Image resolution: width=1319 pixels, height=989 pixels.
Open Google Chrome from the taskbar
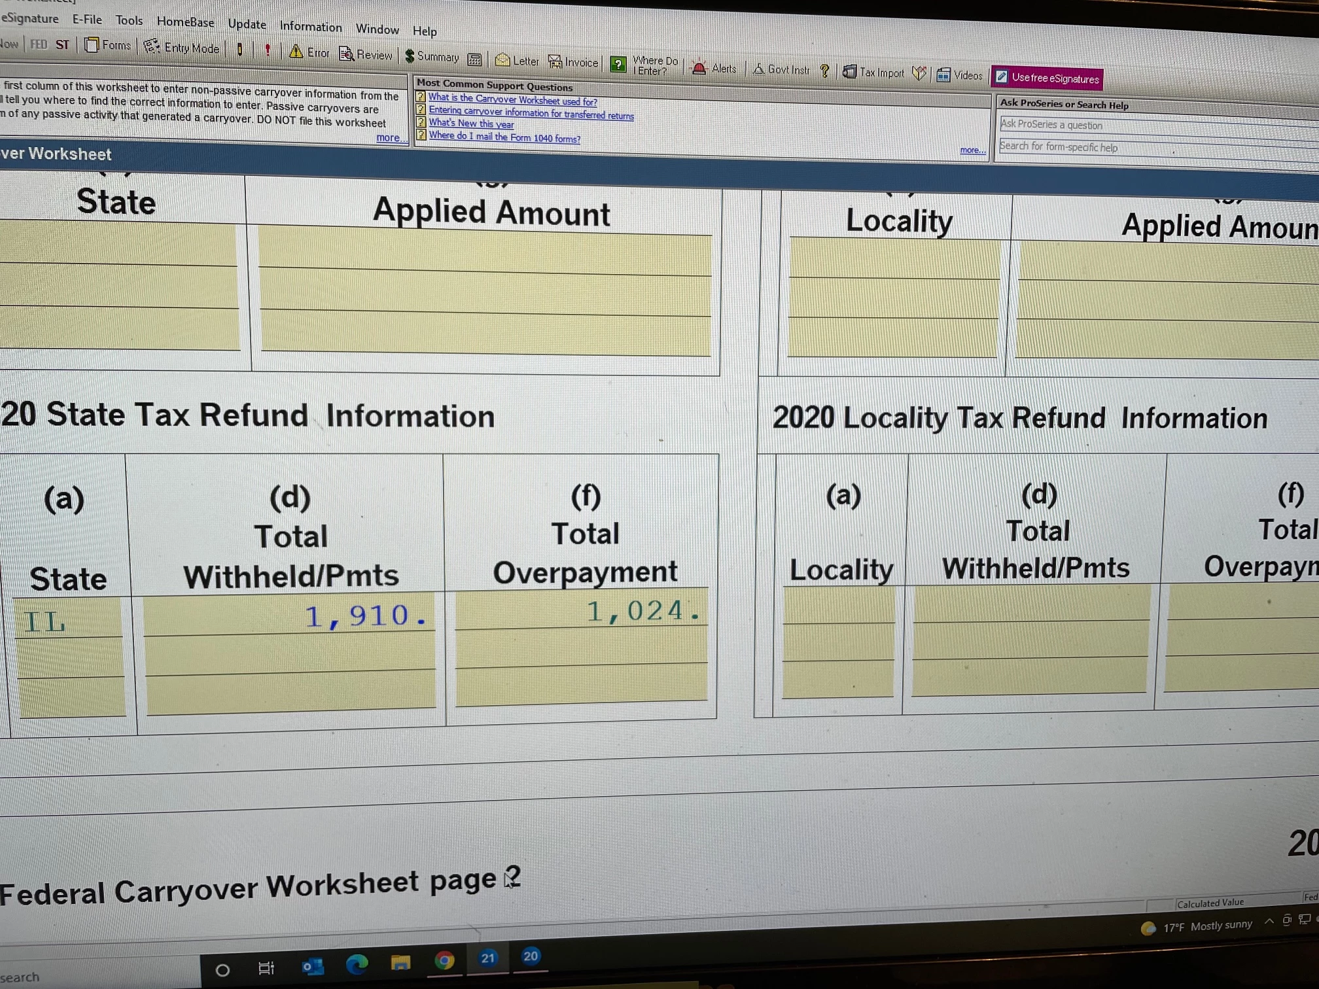(x=445, y=960)
